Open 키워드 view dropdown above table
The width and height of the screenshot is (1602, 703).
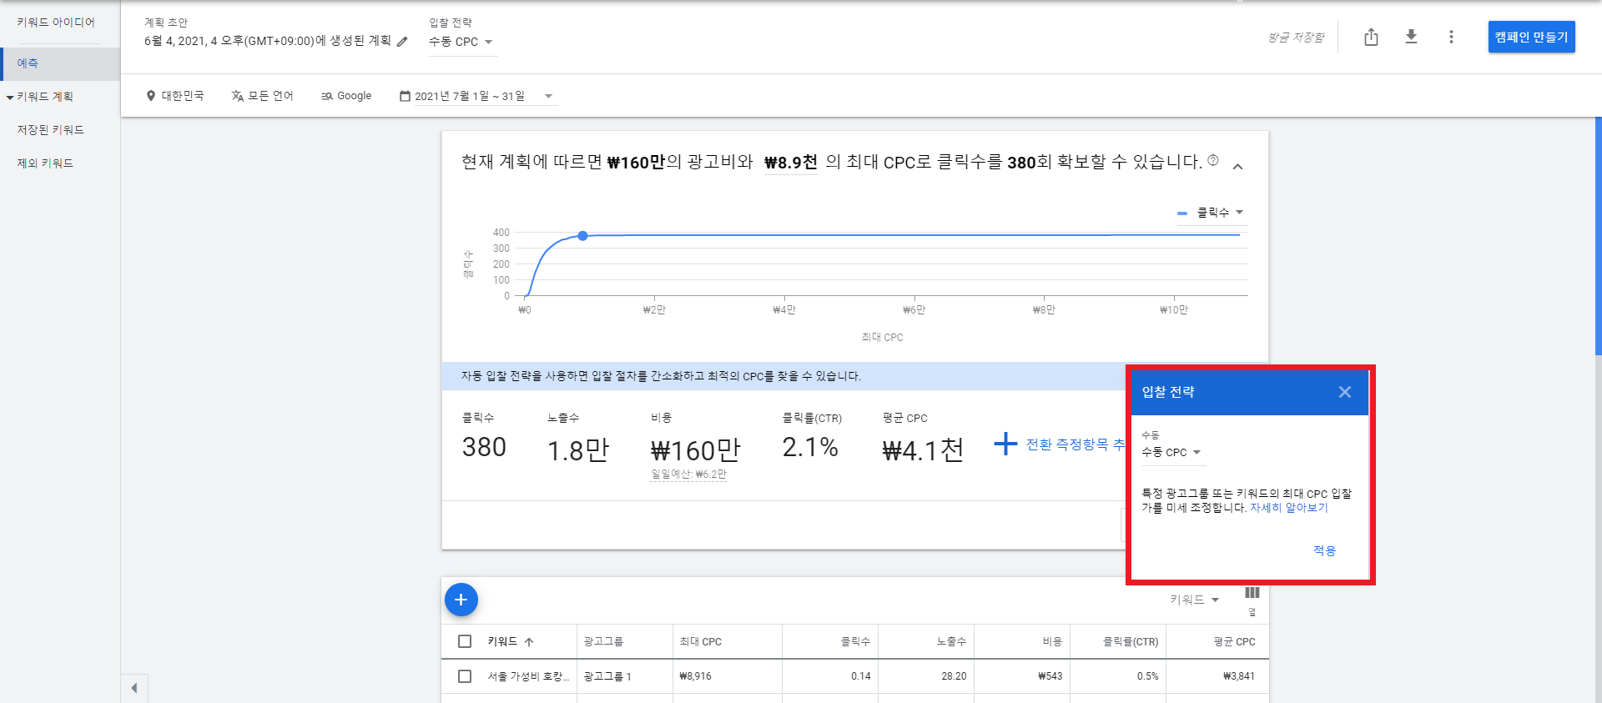click(1195, 600)
